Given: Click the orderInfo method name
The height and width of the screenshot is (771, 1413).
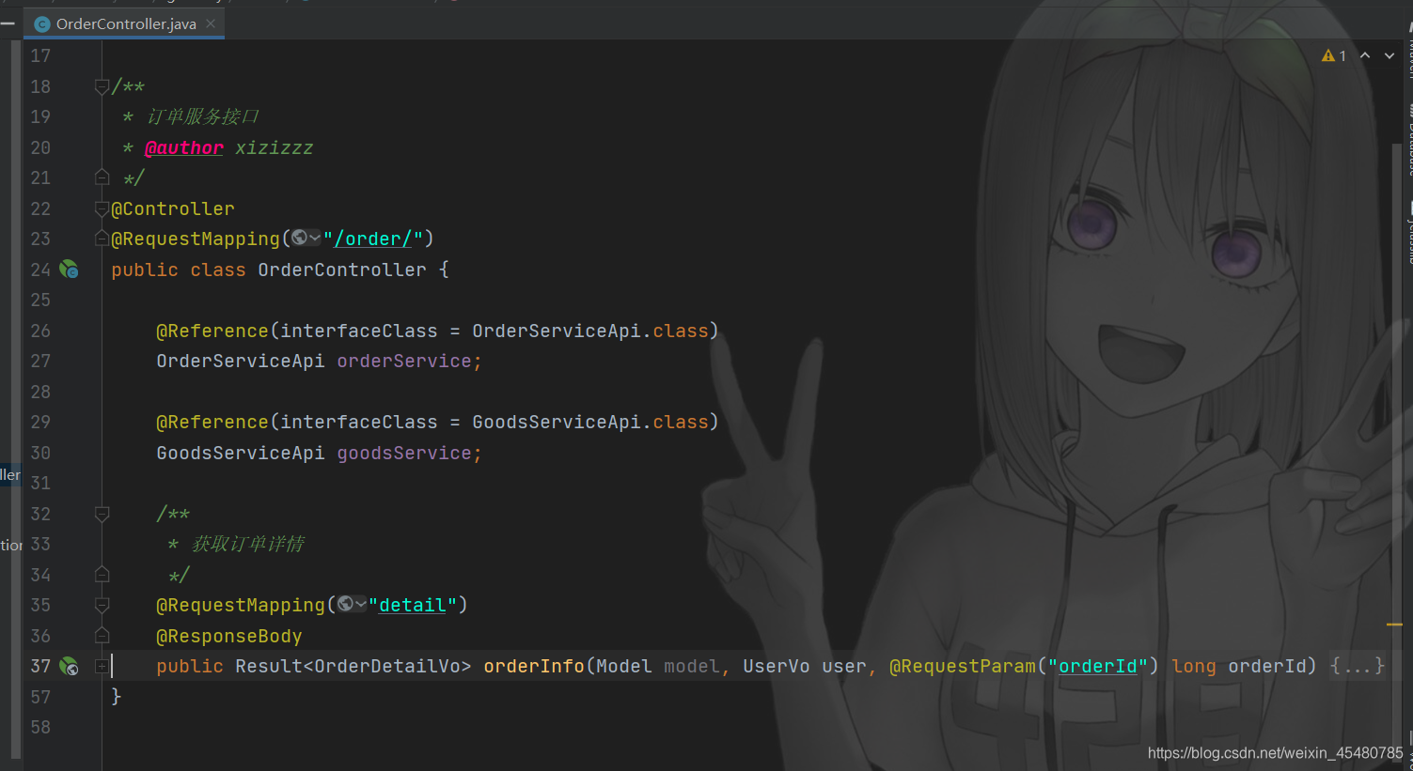Looking at the screenshot, I should pyautogui.click(x=534, y=666).
